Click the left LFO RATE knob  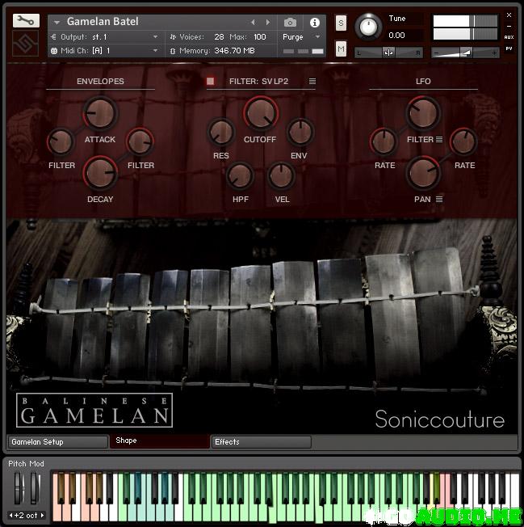click(x=384, y=141)
